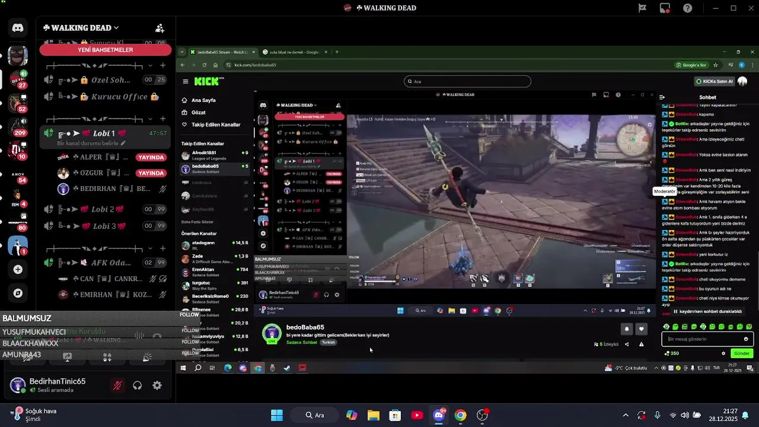
Task: Invite people to WALKING DEAD server
Action: coord(160,28)
